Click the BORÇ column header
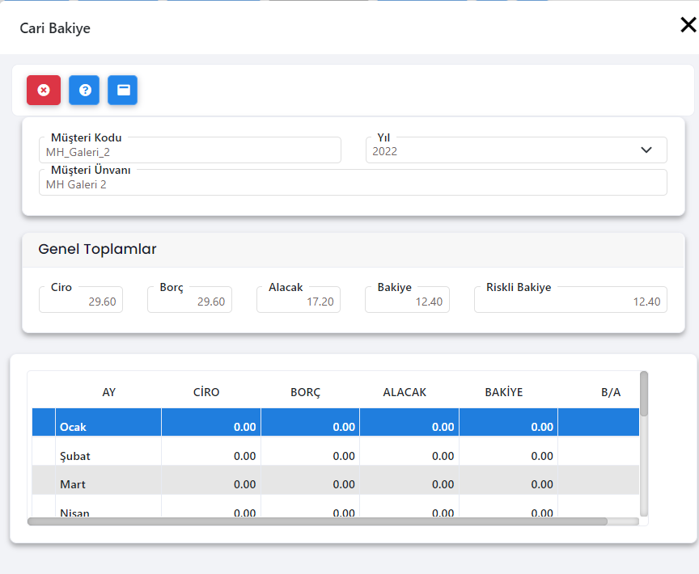The width and height of the screenshot is (699, 574). pyautogui.click(x=305, y=392)
